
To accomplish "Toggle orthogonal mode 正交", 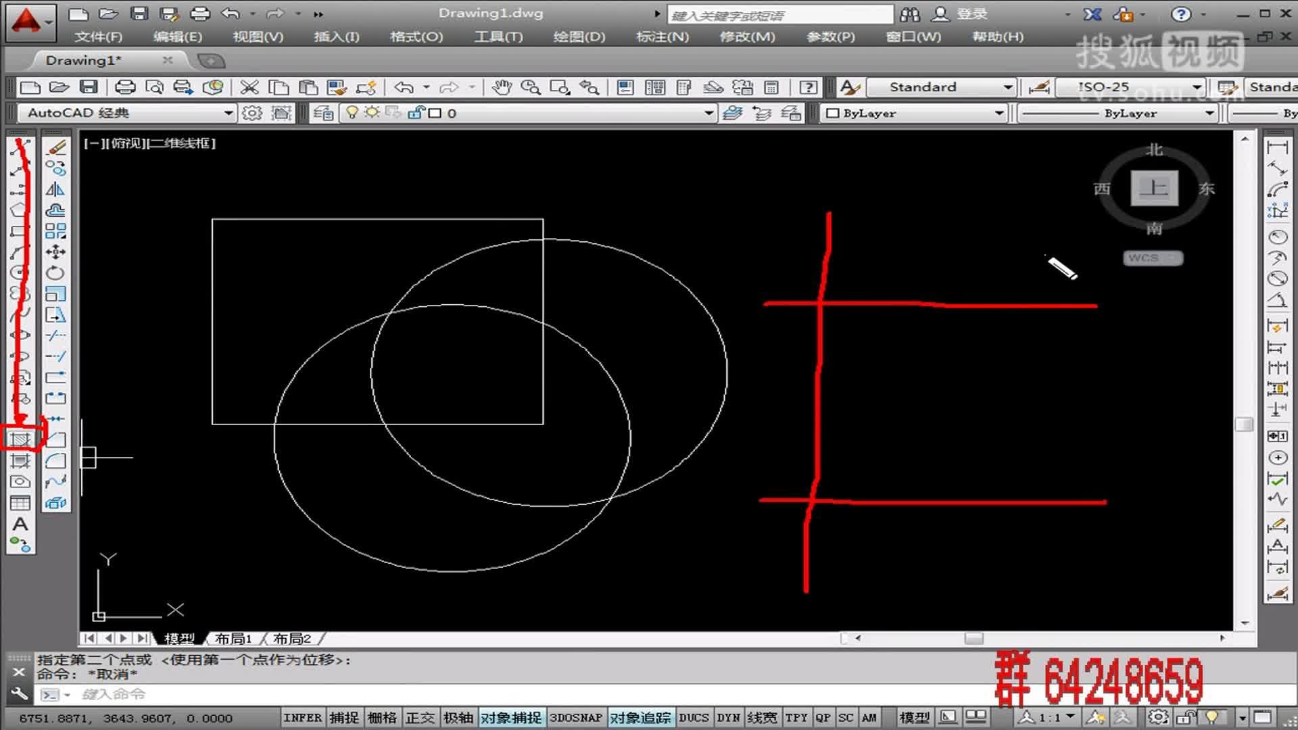I will point(420,717).
